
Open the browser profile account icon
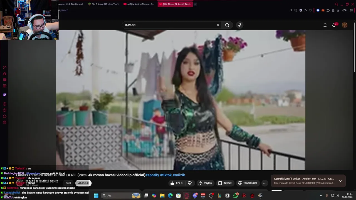(333, 10)
